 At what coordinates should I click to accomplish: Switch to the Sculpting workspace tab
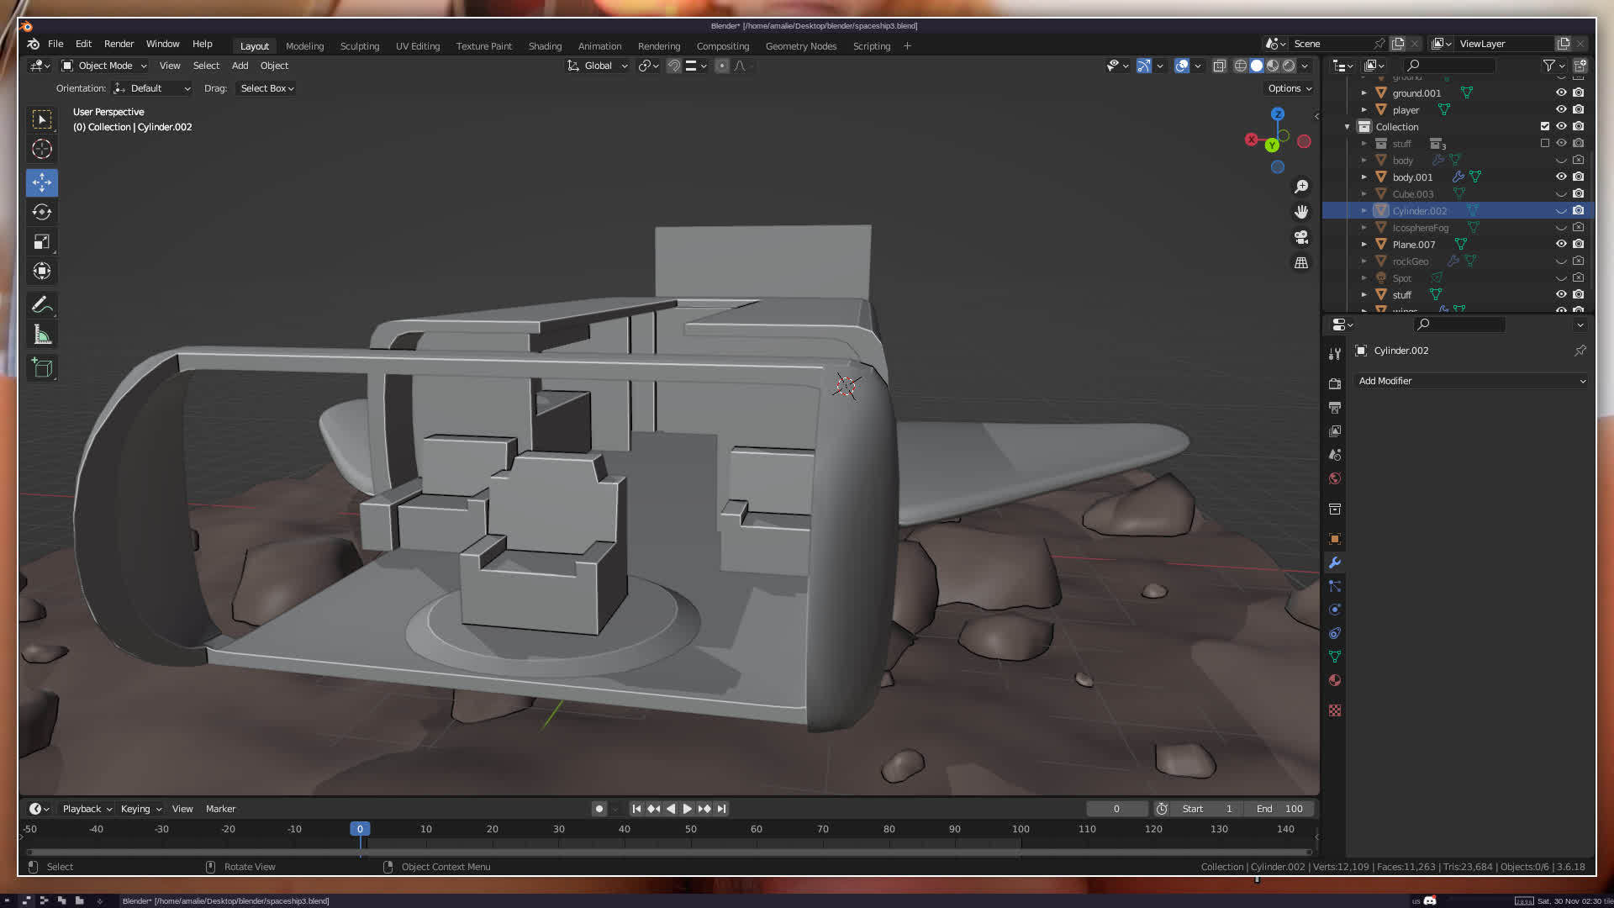[x=359, y=46]
